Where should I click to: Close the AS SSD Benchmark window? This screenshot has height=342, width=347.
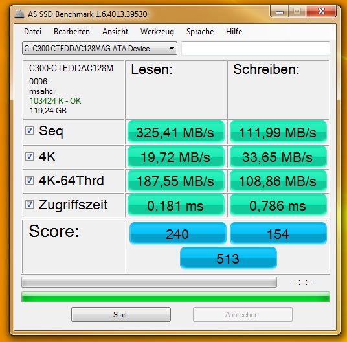tap(321, 11)
